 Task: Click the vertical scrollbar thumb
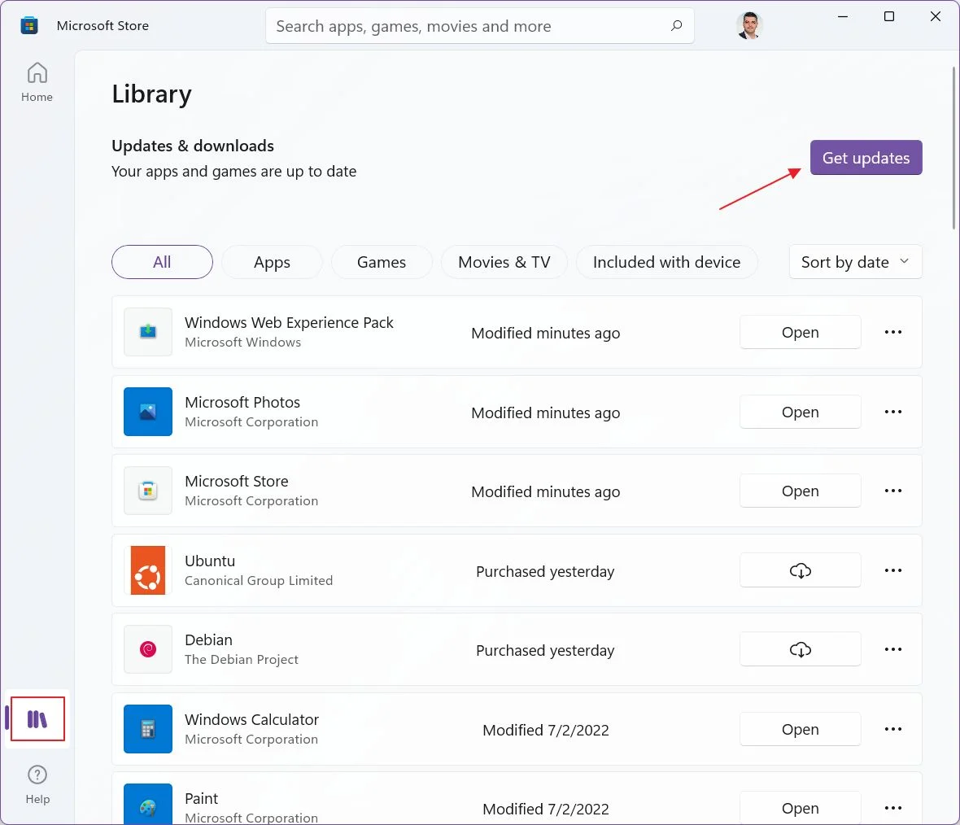click(953, 147)
